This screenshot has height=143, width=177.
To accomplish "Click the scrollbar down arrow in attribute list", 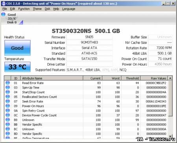I will [170, 136].
